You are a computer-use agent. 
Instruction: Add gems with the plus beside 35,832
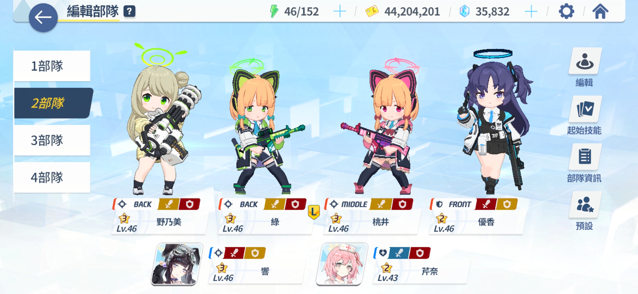tap(531, 12)
